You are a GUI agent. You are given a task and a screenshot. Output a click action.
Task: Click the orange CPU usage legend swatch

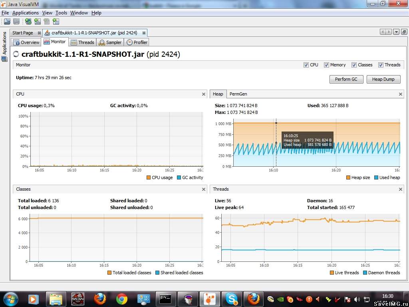(149, 178)
